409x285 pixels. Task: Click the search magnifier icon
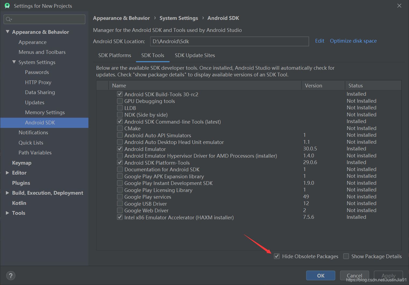click(x=9, y=19)
